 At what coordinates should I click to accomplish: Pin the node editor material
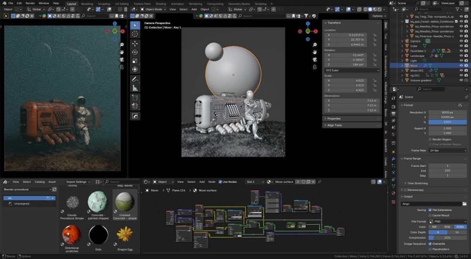[x=319, y=182]
